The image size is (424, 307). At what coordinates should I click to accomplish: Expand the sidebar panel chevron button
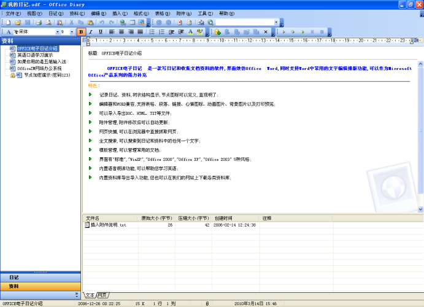77,295
